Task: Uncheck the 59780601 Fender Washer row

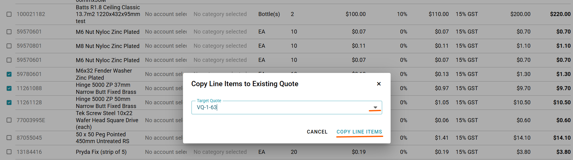Action: [x=9, y=74]
